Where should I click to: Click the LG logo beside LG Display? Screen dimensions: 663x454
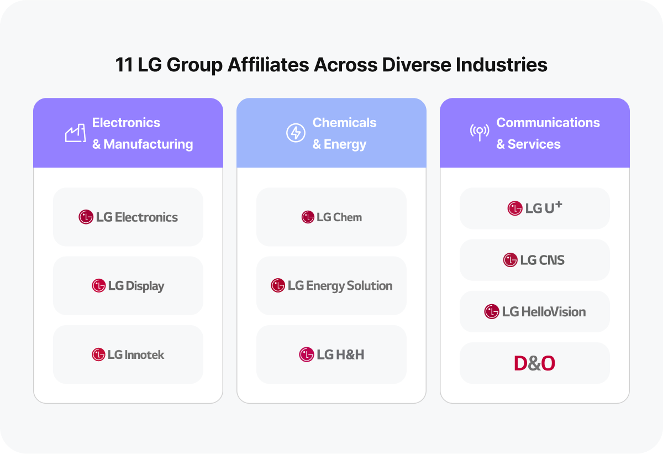tap(99, 286)
